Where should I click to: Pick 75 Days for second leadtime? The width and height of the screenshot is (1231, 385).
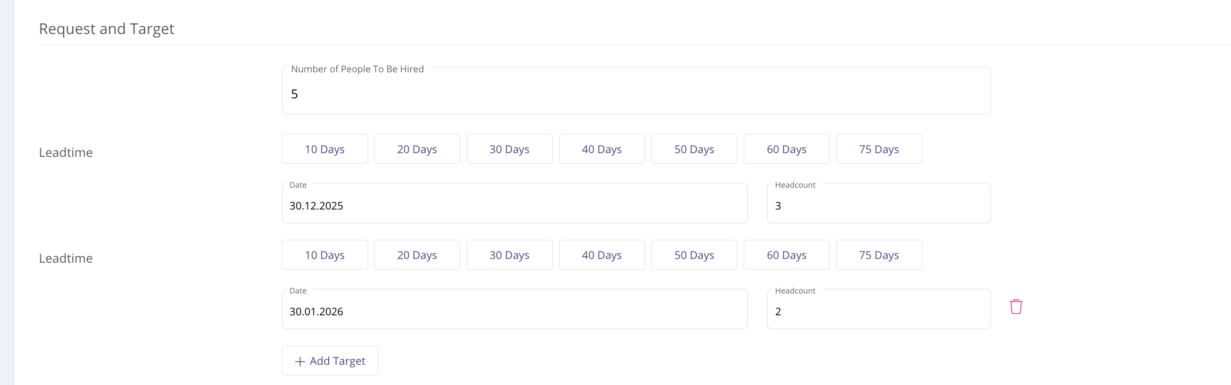[x=879, y=255]
